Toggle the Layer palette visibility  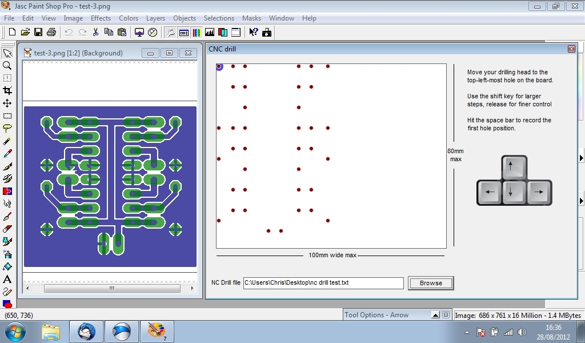click(x=222, y=33)
